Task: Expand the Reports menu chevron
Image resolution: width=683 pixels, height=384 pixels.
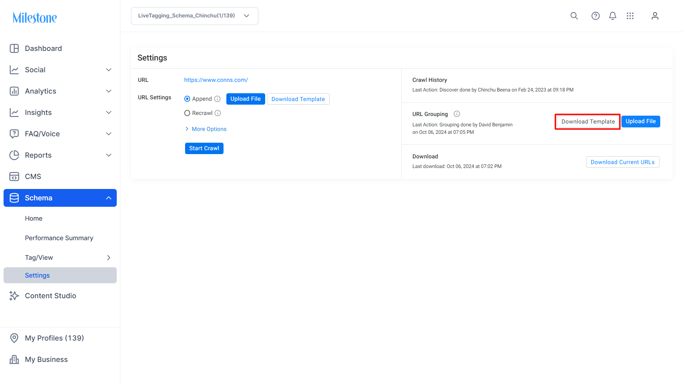Action: pyautogui.click(x=109, y=155)
